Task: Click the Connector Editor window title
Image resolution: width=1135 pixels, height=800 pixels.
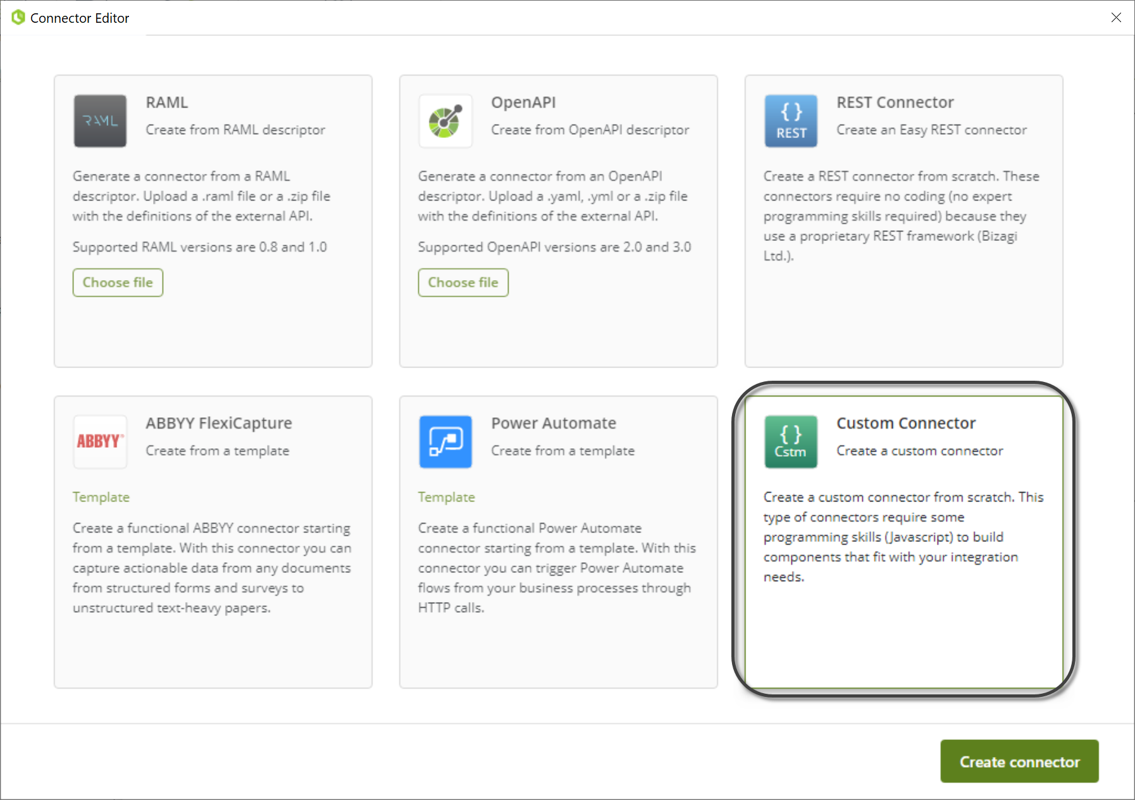Action: click(80, 18)
